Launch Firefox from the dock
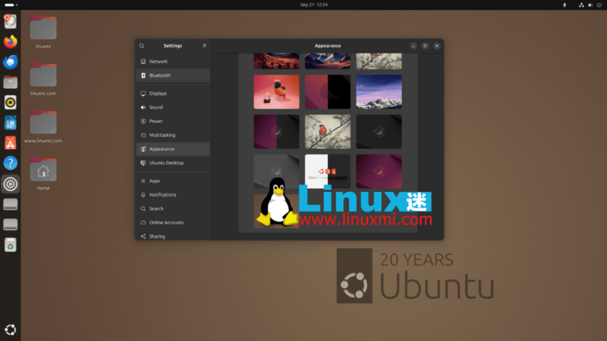The height and width of the screenshot is (341, 607). coord(11,41)
